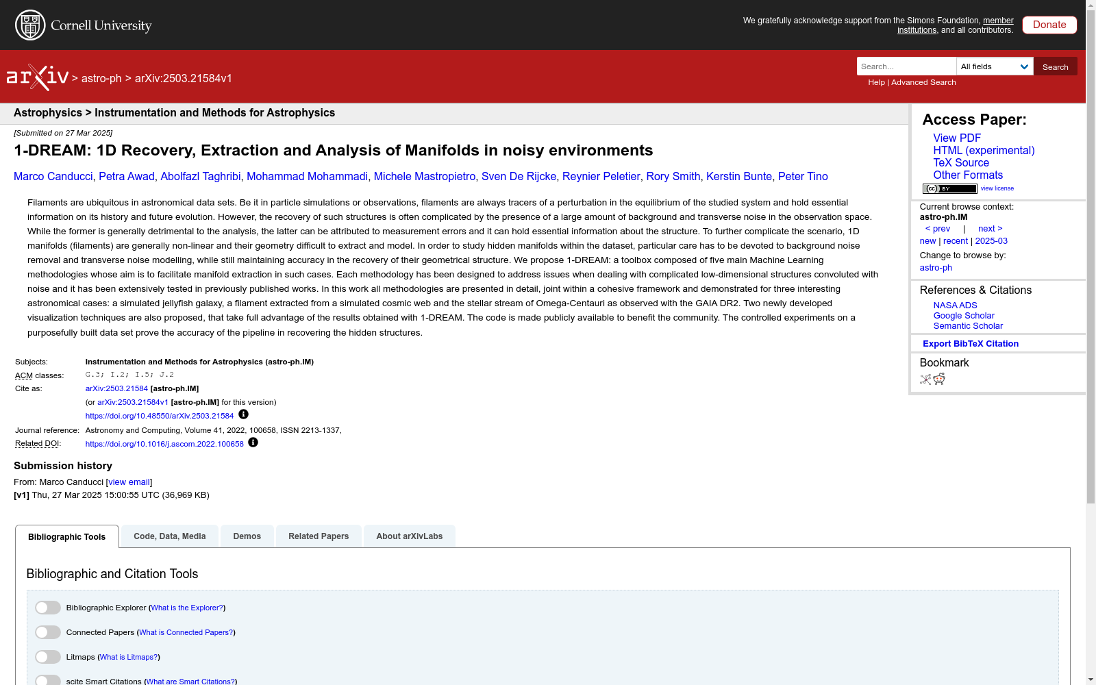This screenshot has height=685, width=1096.
Task: Open author Marco Canducci link
Action: coord(53,176)
